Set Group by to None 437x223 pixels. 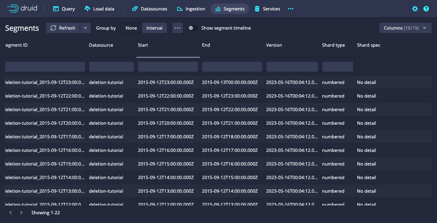(131, 28)
